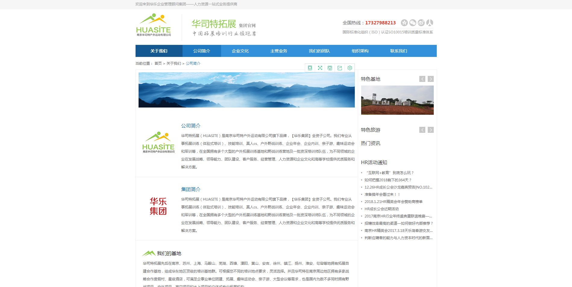Click the 我们的基地 heading
The height and width of the screenshot is (287, 572).
pyautogui.click(x=169, y=254)
